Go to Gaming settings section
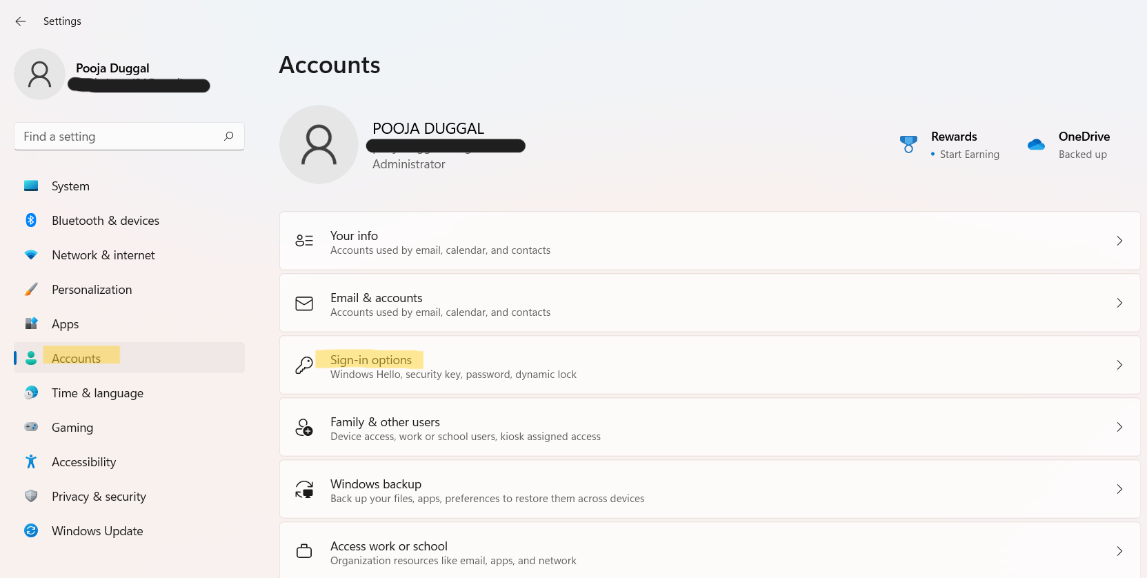Screen dimensions: 1147x578 [x=72, y=428]
